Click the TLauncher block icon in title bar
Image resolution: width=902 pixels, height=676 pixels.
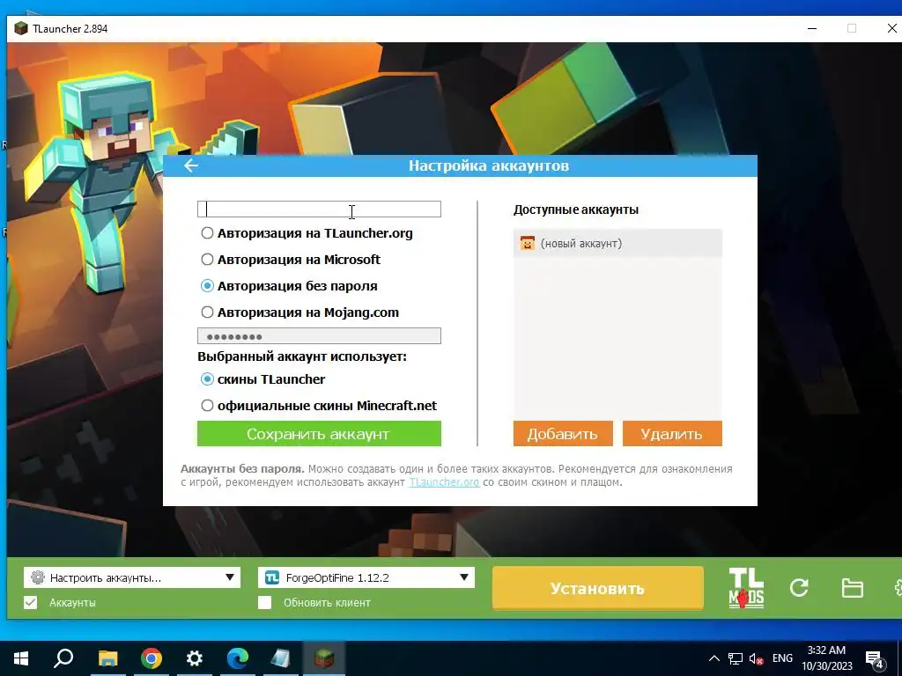(x=21, y=28)
